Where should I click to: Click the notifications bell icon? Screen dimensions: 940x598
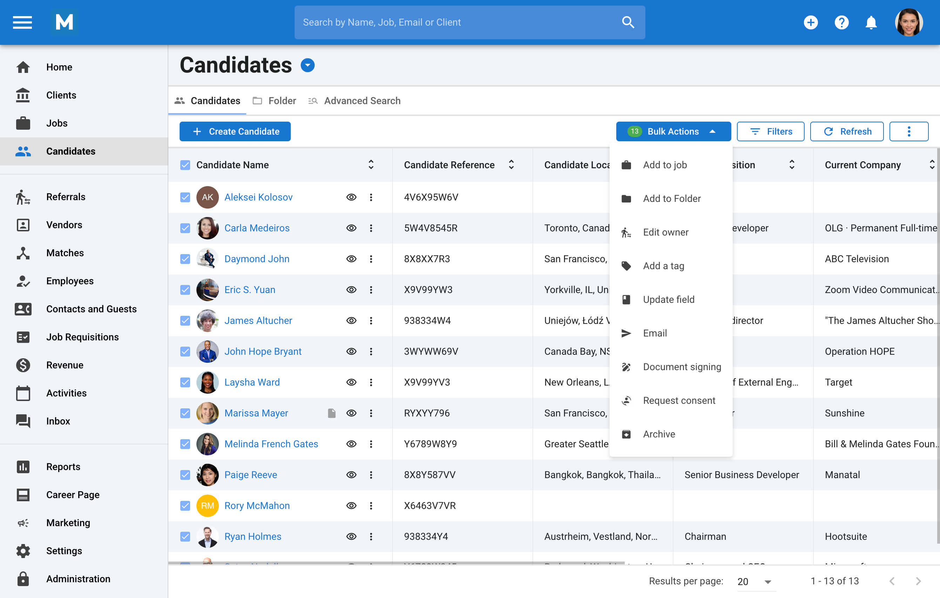click(871, 22)
